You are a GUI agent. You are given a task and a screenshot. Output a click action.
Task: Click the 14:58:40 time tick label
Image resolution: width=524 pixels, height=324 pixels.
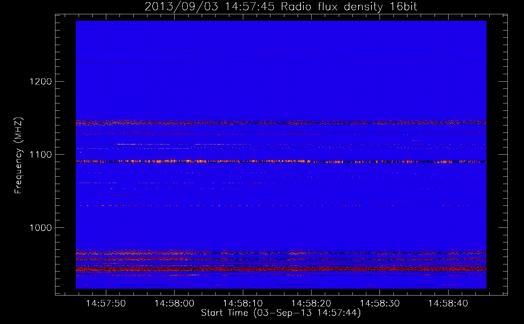point(448,304)
